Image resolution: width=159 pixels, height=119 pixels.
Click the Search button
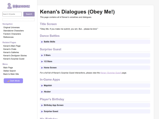(x=29, y=14)
